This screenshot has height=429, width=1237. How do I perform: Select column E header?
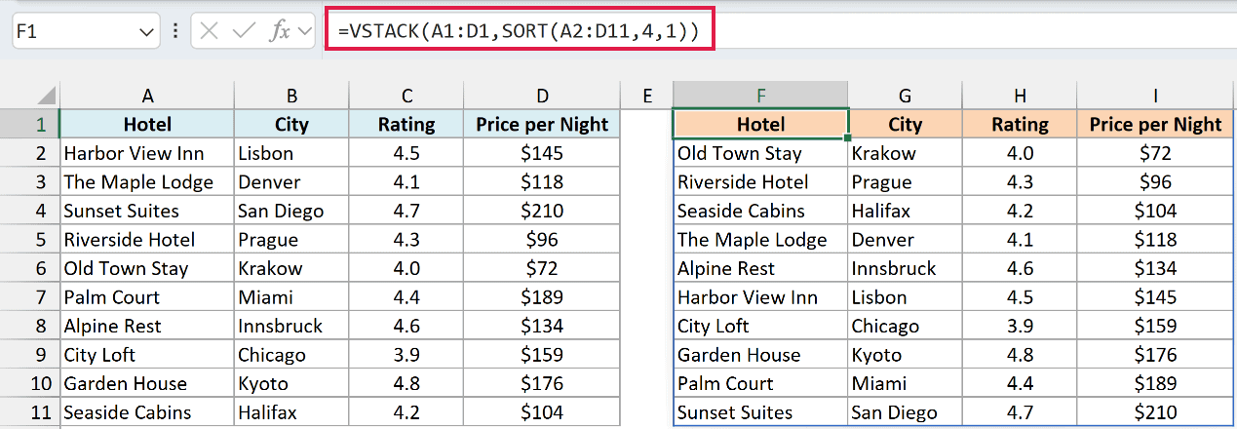tap(647, 96)
